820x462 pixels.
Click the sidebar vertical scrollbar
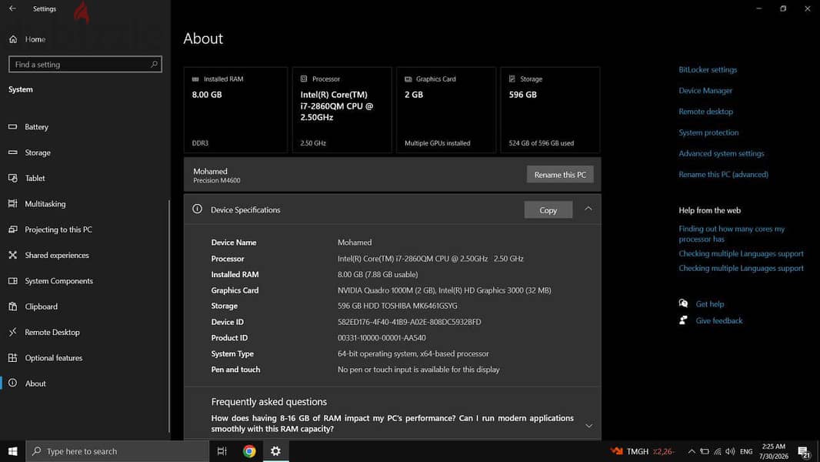tap(169, 314)
